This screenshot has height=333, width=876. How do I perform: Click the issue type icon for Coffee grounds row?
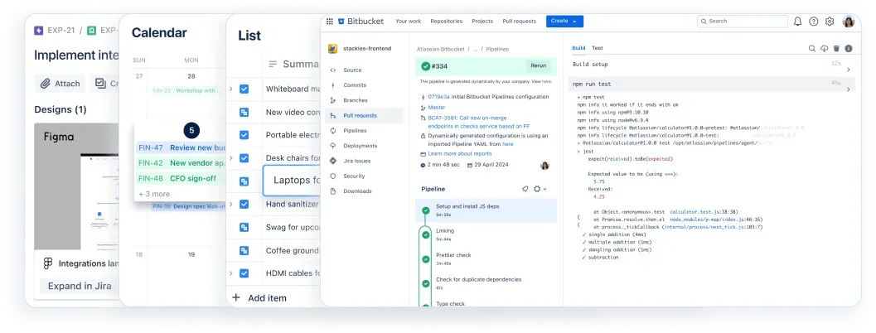244,250
